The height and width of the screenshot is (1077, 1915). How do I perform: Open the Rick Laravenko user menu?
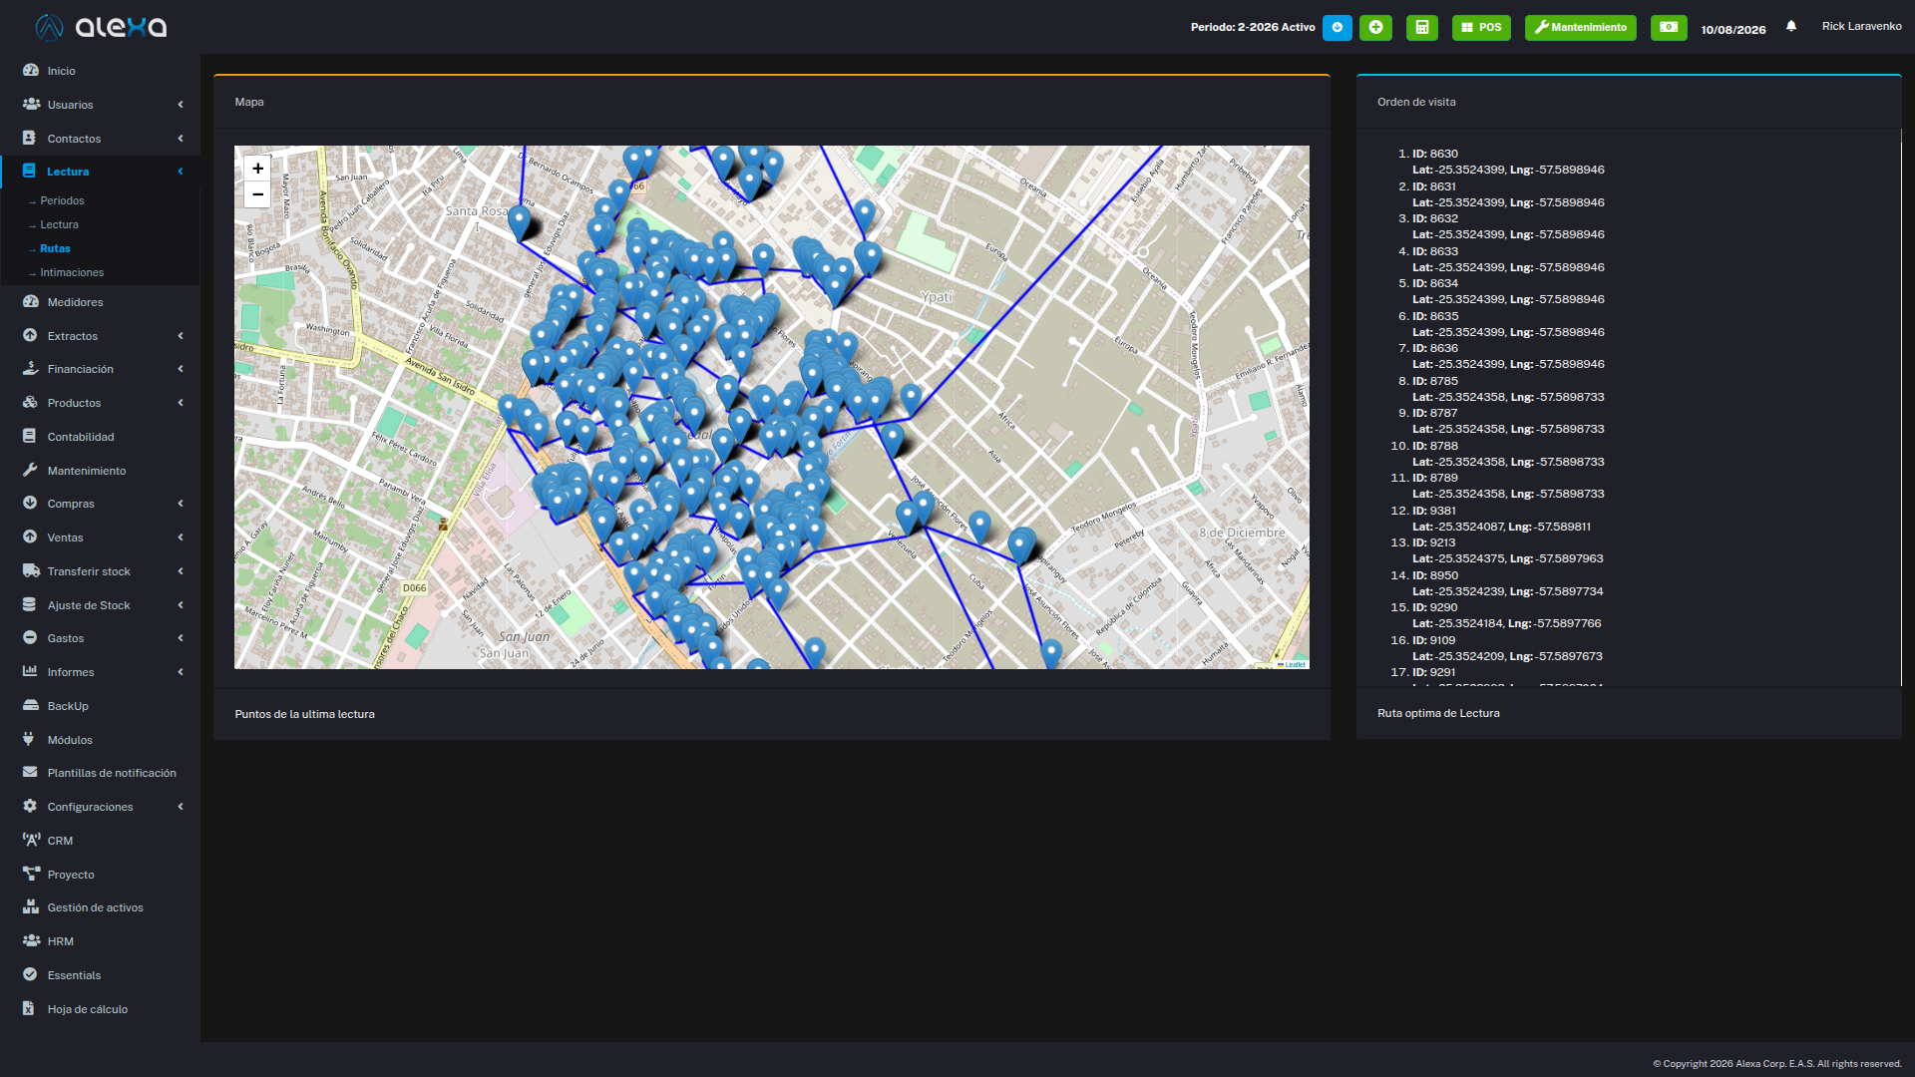[1861, 27]
